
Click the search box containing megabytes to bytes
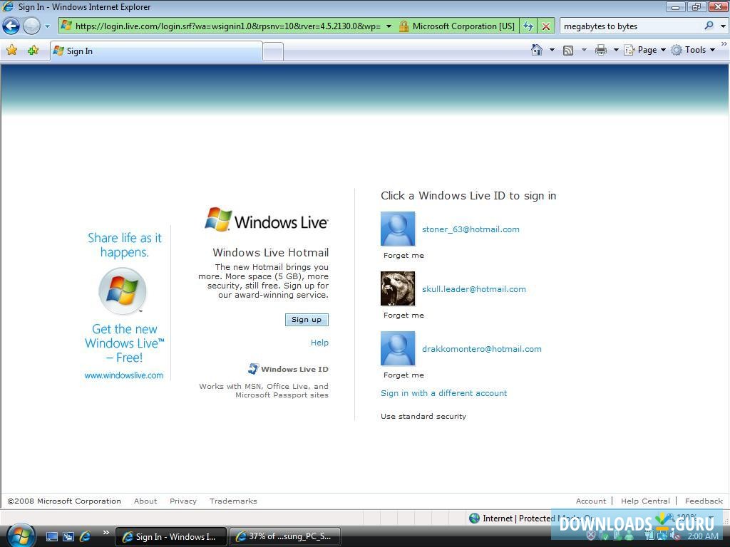coord(631,26)
